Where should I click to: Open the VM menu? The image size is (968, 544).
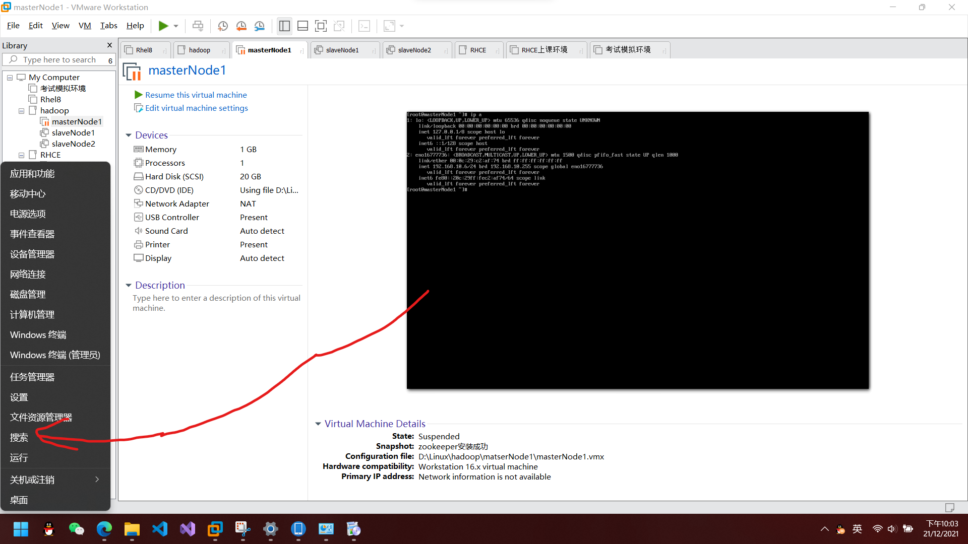(x=84, y=25)
